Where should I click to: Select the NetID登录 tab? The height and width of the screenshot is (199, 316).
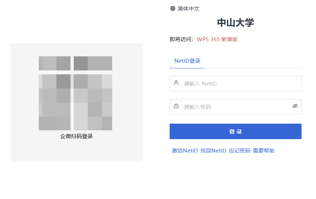[x=187, y=61]
